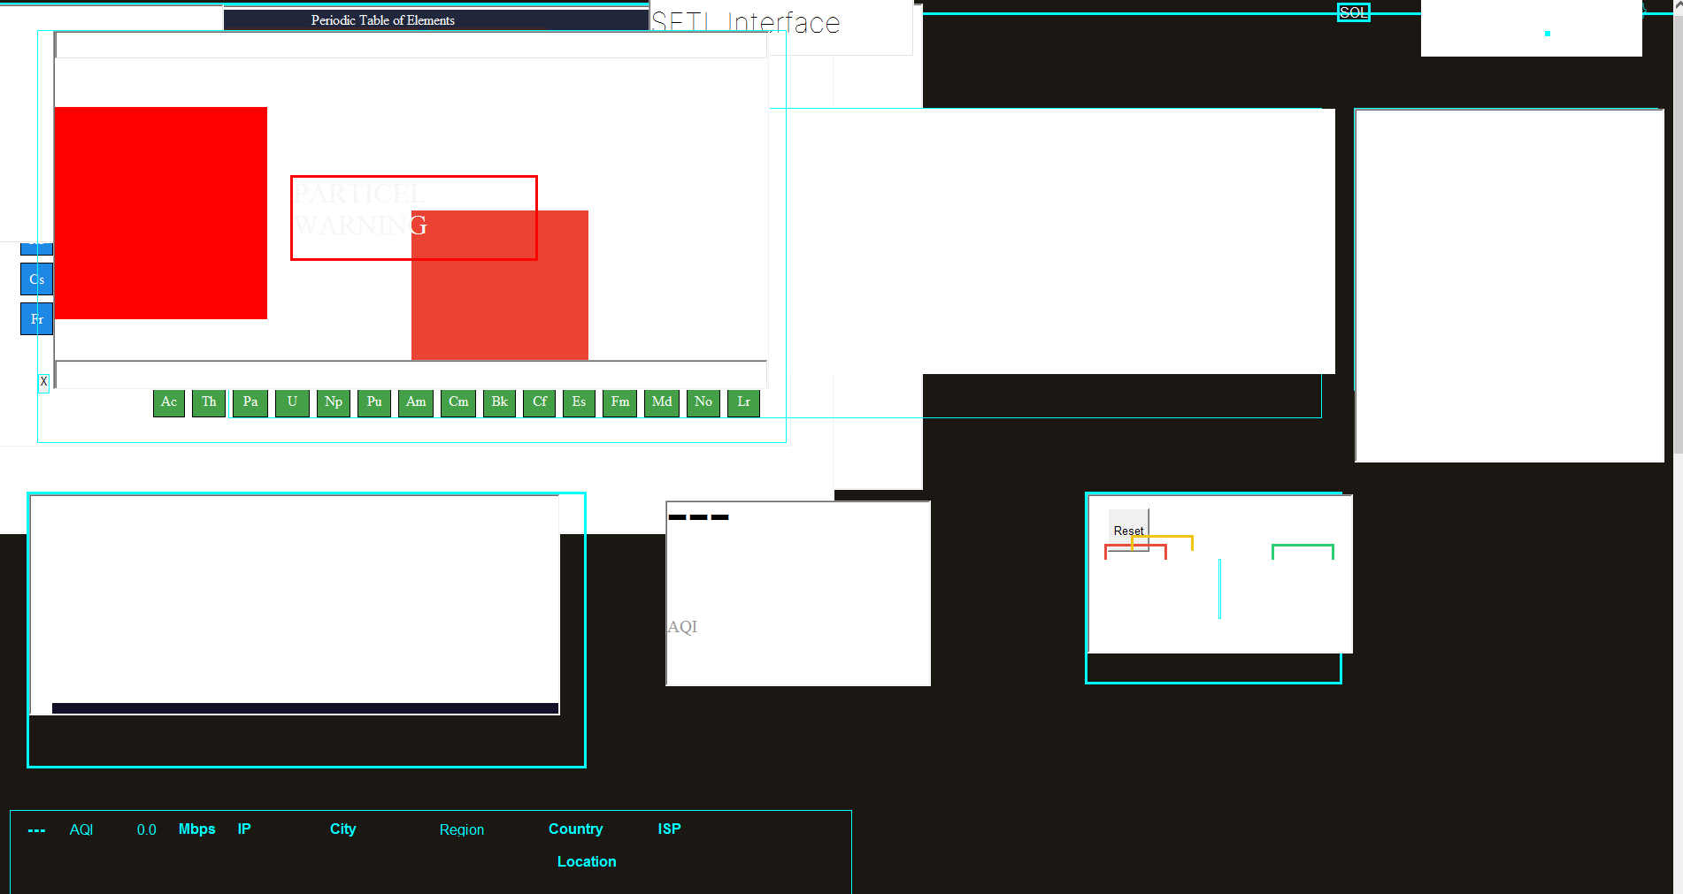Click the blue Cs element tile
This screenshot has height=894, width=1683.
[x=36, y=279]
